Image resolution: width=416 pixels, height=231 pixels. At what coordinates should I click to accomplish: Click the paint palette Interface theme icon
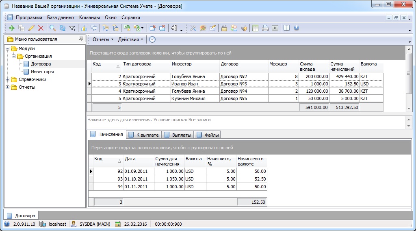coord(203,28)
